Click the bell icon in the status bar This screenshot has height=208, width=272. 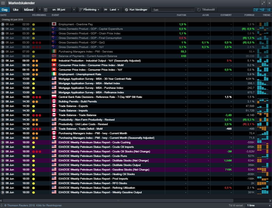[1, 205]
